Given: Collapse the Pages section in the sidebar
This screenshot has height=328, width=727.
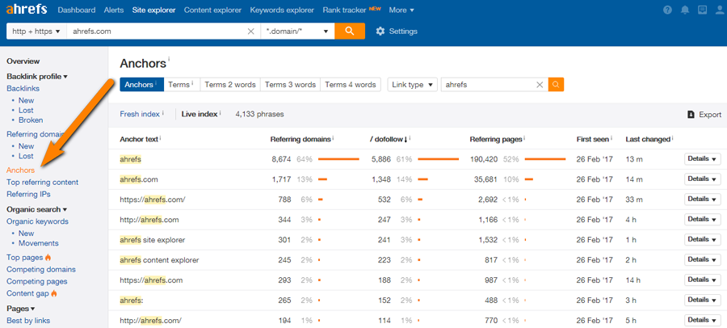Looking at the screenshot, I should tap(21, 309).
